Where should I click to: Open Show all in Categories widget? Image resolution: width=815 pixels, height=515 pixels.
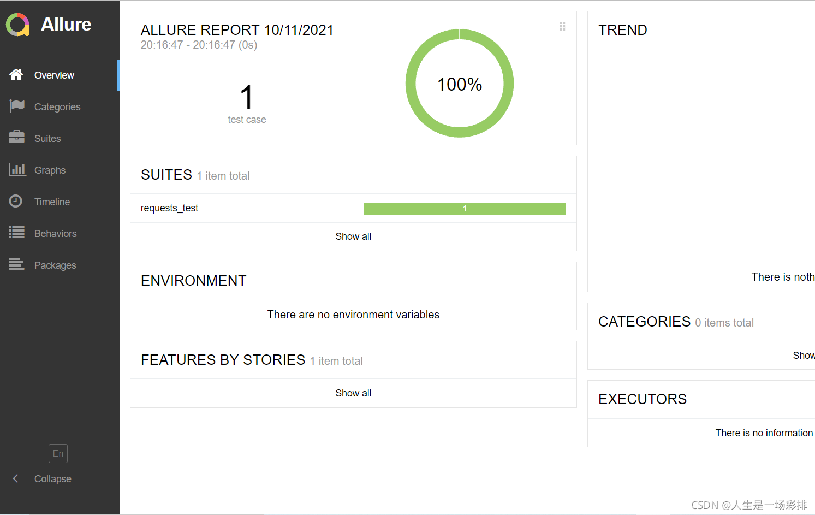804,356
